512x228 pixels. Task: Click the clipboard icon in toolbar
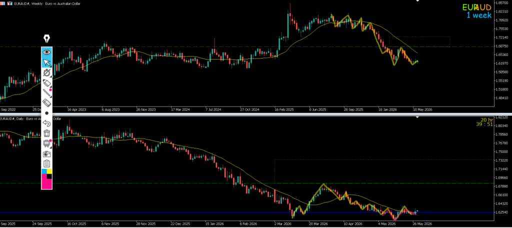point(46,163)
